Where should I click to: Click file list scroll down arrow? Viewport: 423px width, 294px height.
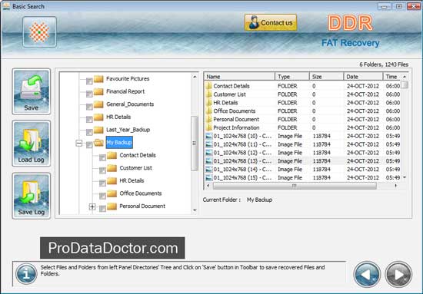click(405, 177)
